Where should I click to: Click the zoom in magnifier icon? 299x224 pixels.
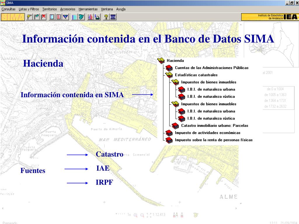(x=135, y=215)
